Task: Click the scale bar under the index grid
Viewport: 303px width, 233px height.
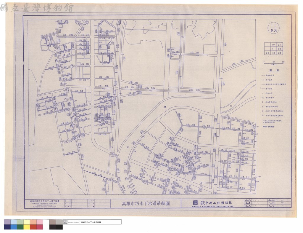Action: click(x=274, y=62)
